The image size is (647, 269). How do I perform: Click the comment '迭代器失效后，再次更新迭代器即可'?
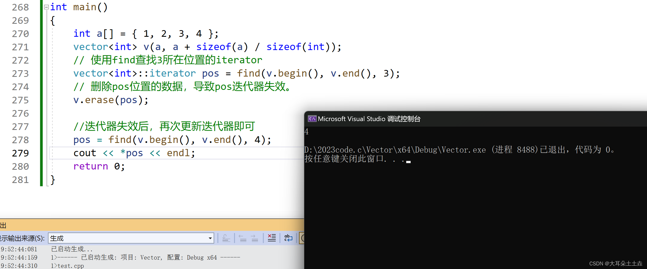pyautogui.click(x=164, y=127)
